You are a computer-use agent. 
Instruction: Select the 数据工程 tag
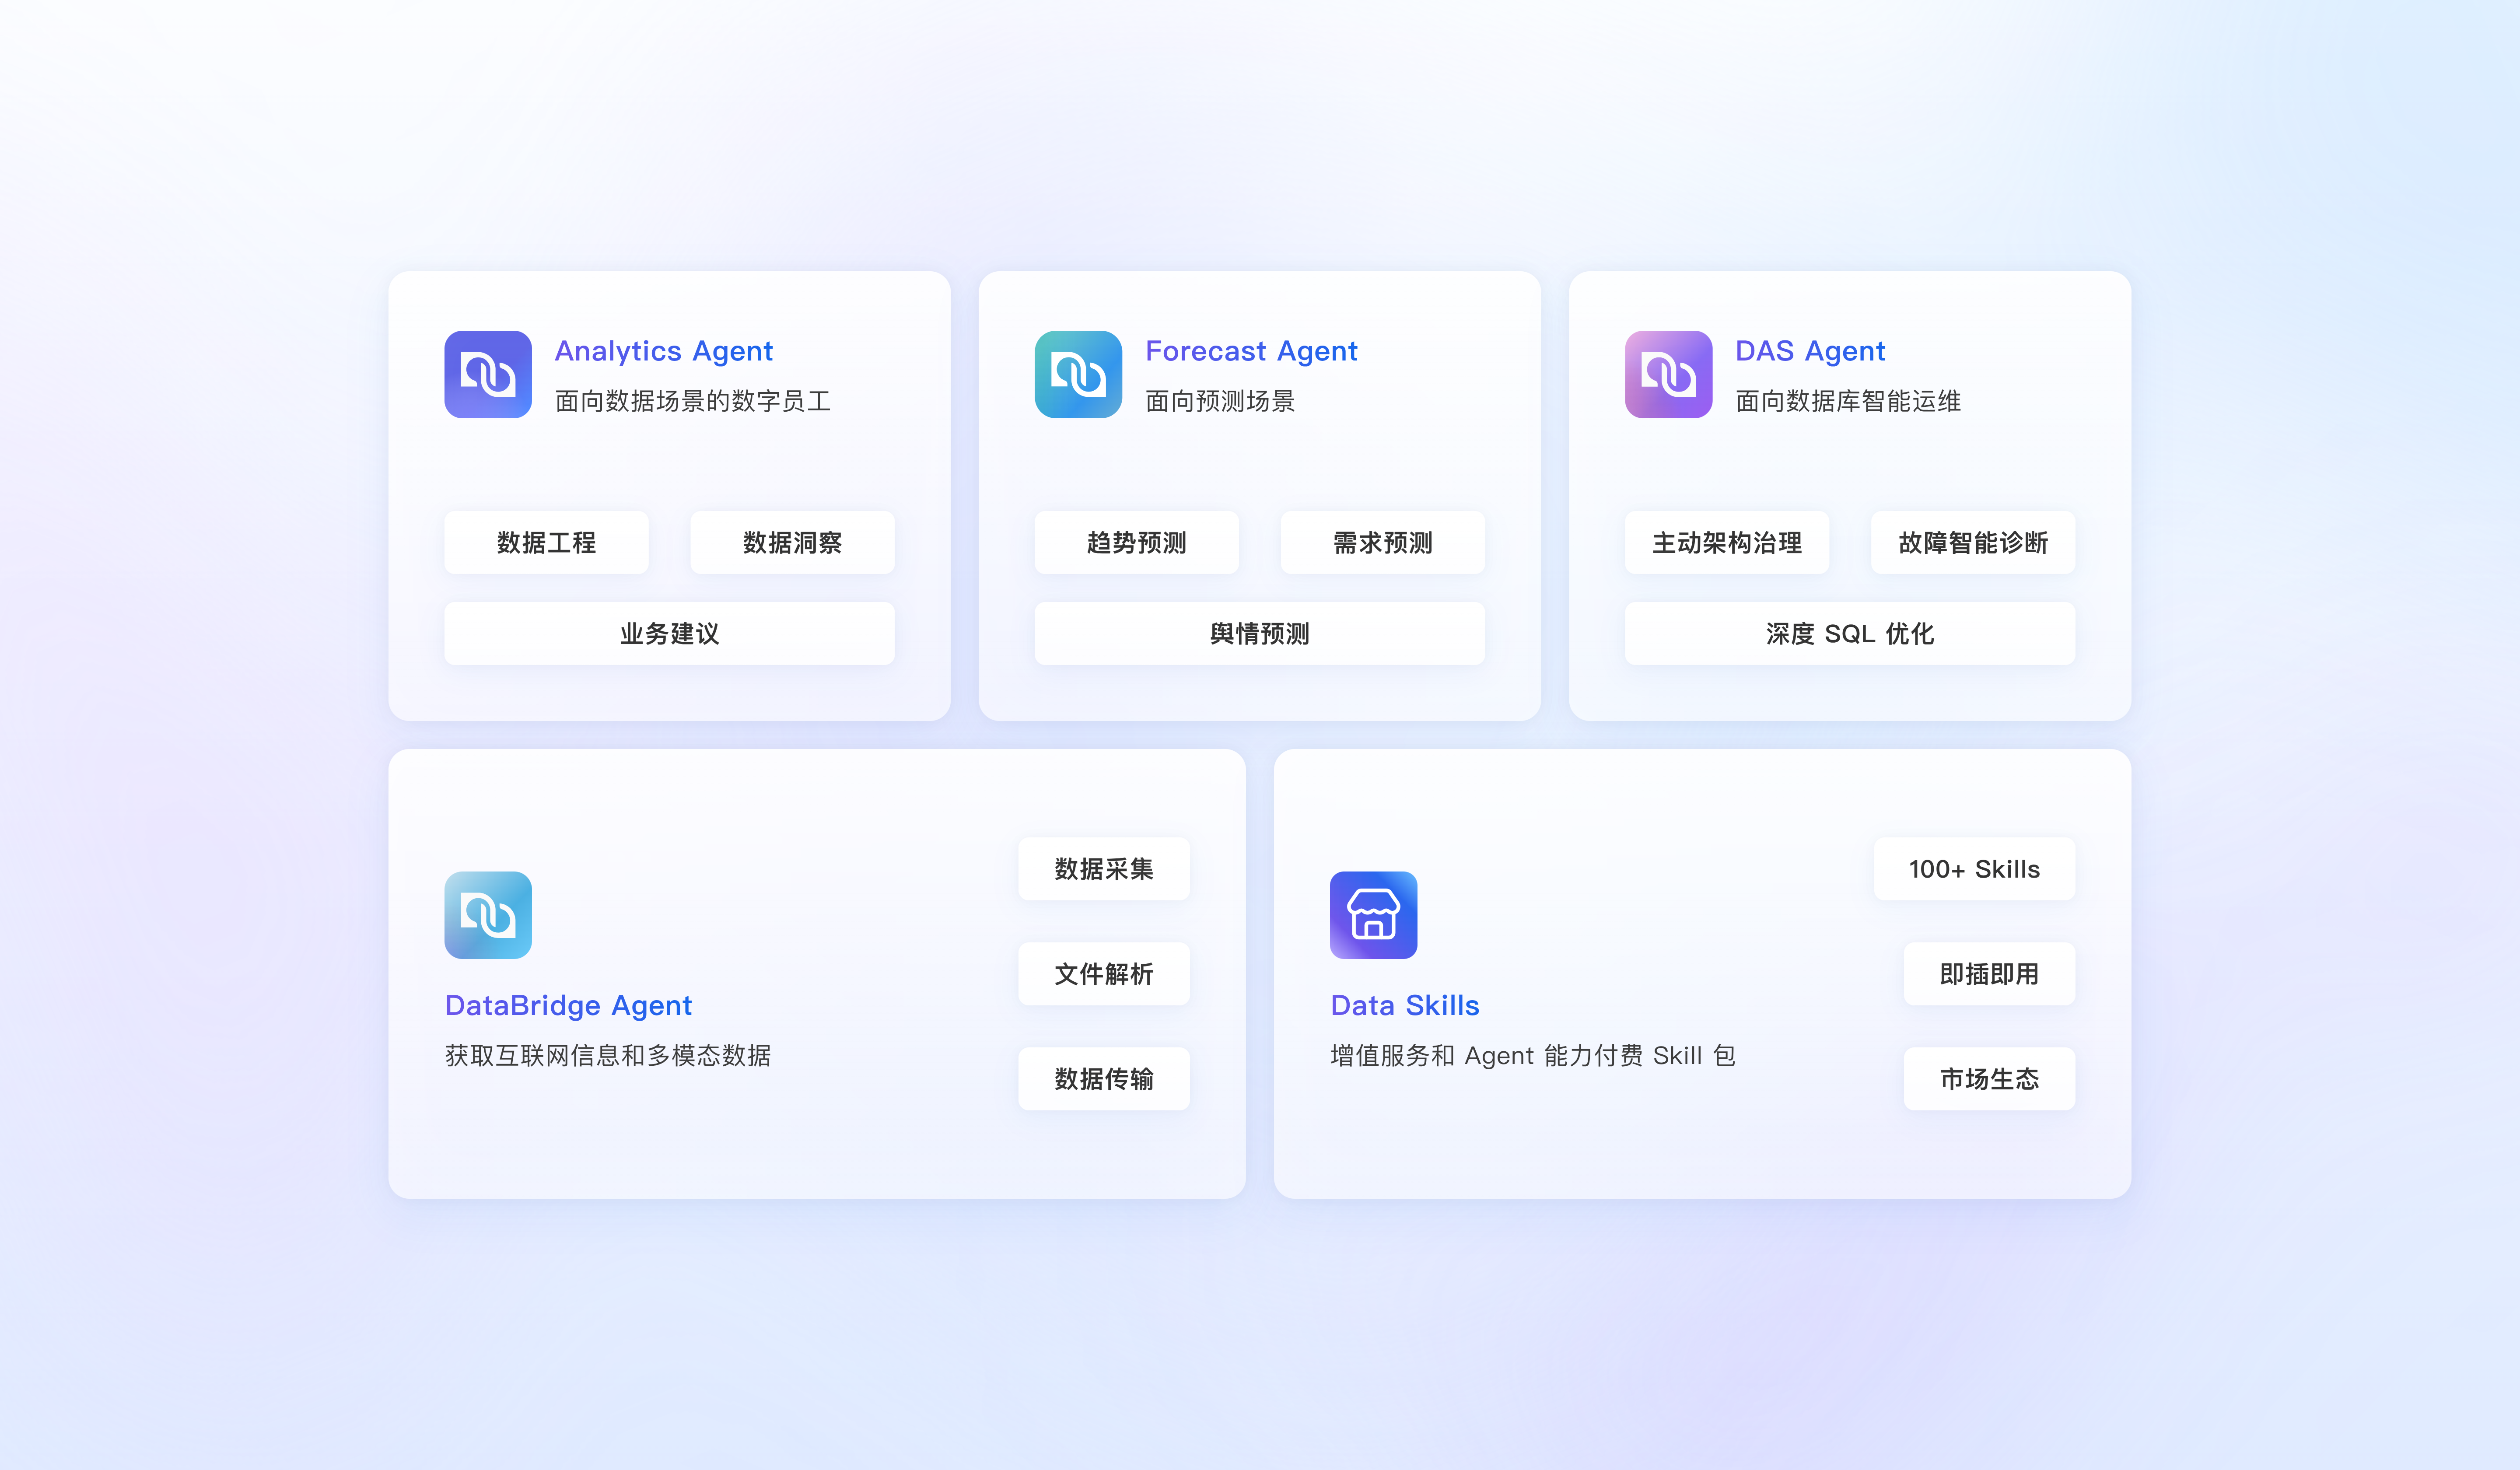[x=546, y=542]
